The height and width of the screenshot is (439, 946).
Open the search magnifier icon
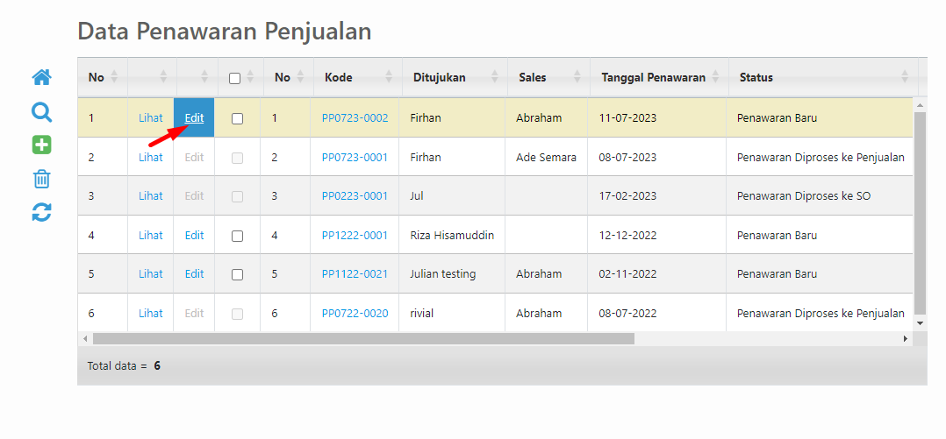pos(41,112)
